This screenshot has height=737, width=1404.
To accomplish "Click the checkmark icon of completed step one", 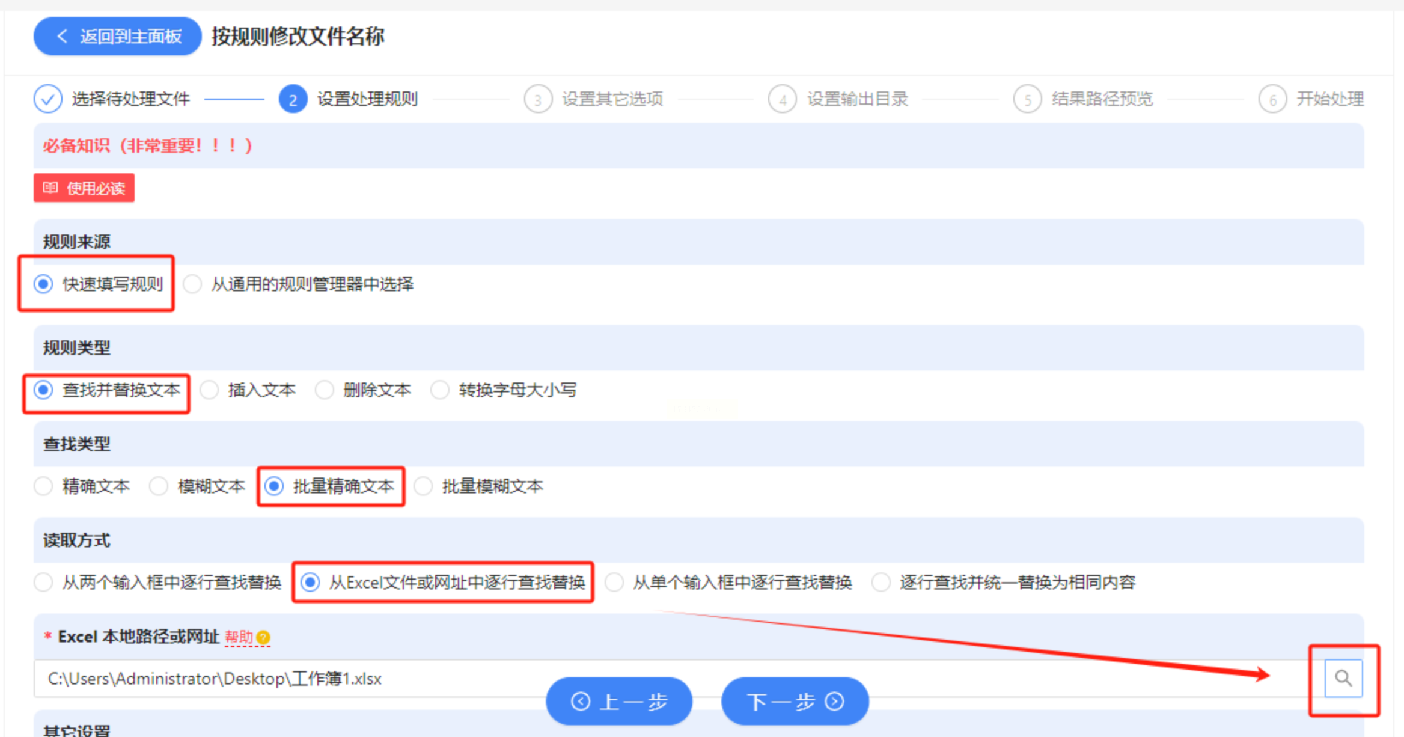I will click(x=47, y=99).
